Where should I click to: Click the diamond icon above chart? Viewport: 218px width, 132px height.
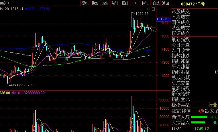(148, 9)
